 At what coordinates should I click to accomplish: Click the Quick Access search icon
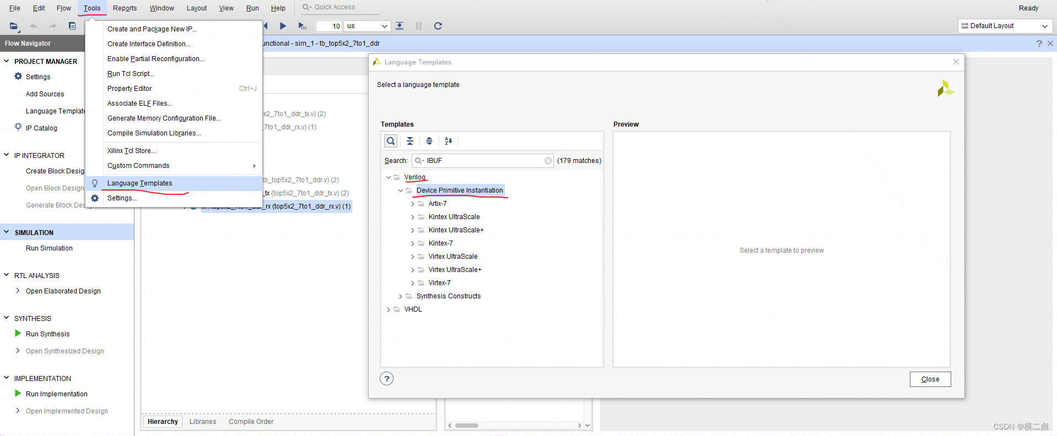[306, 7]
